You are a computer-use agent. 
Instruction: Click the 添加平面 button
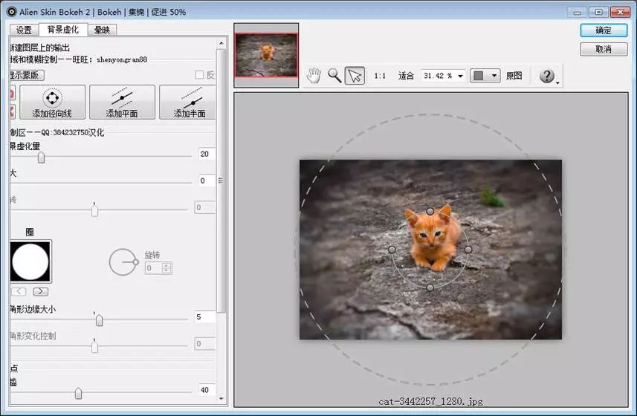click(x=123, y=102)
